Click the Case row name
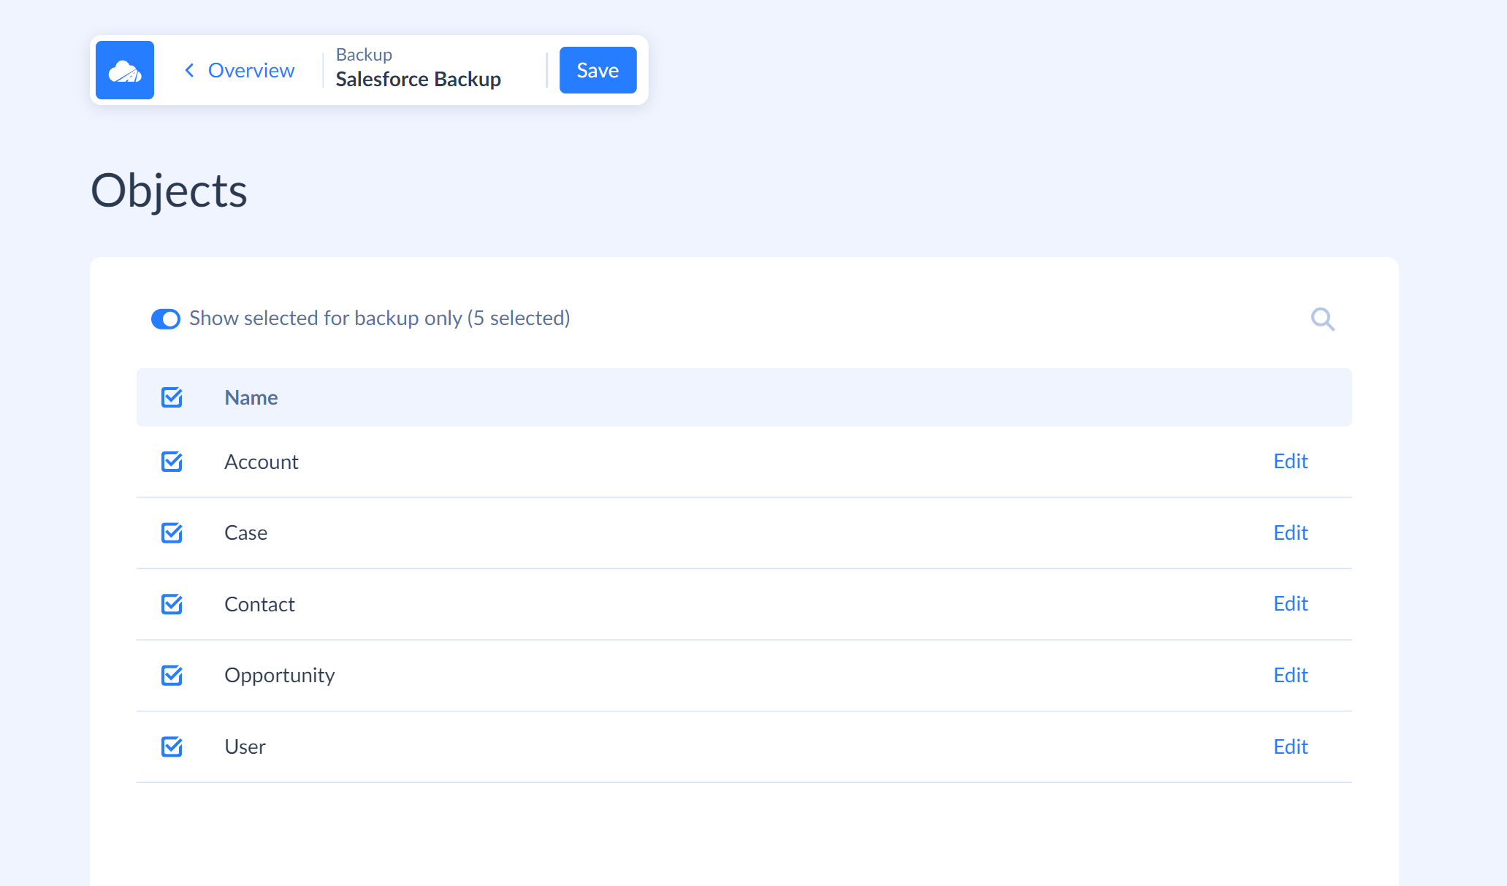 click(245, 532)
